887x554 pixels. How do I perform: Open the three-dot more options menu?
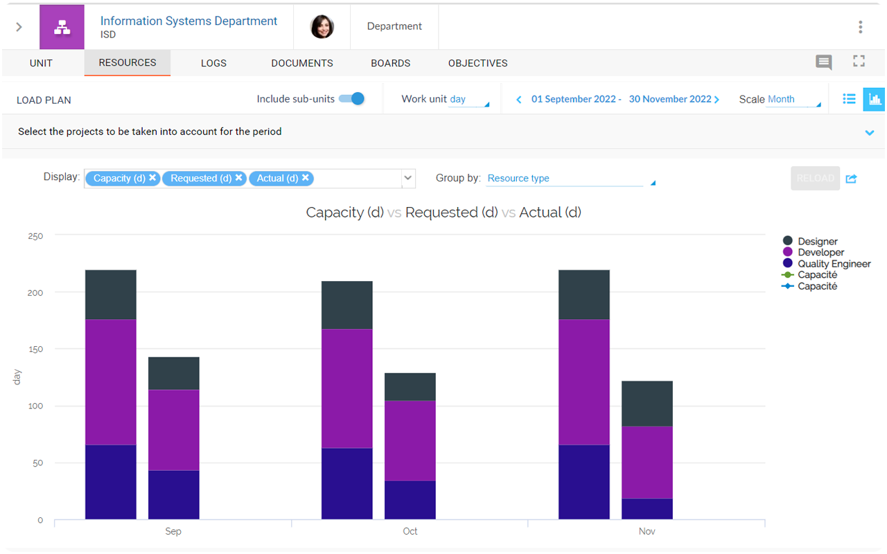860,27
